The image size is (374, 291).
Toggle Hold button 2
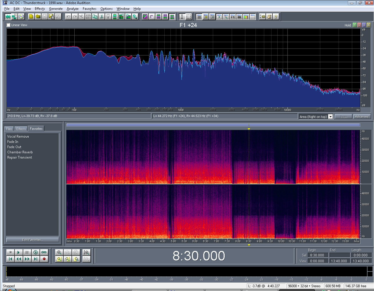coord(359,25)
